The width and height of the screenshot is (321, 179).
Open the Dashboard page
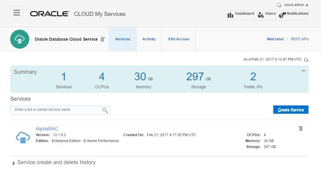(x=239, y=15)
